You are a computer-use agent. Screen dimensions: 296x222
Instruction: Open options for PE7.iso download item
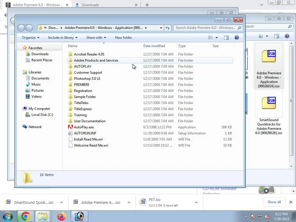coord(196,202)
